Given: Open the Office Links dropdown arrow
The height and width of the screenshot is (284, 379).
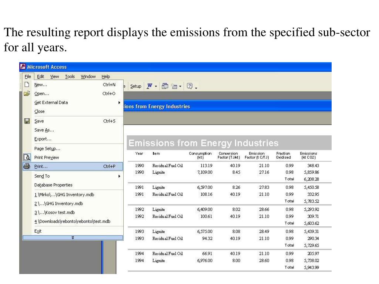Looking at the screenshot, I should click(156, 86).
